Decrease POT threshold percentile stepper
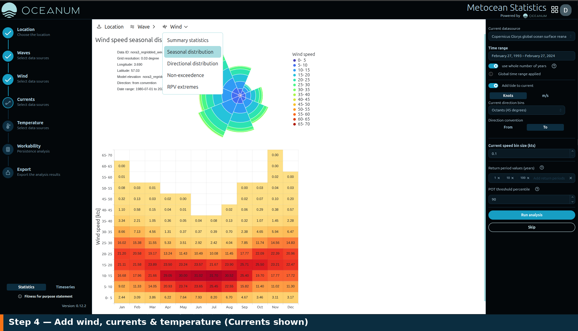 572,202
